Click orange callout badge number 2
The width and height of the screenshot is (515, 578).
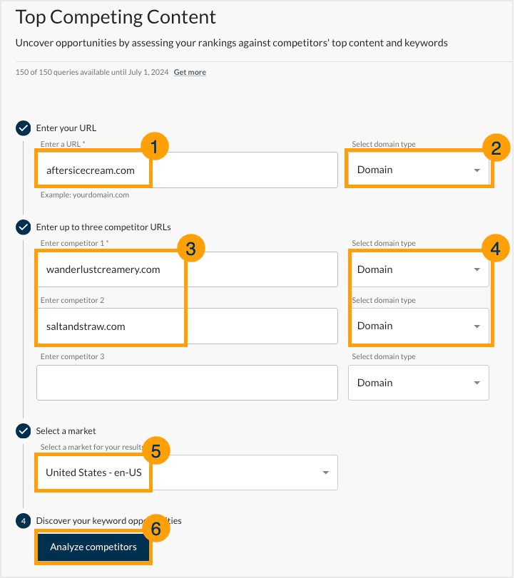(x=496, y=148)
